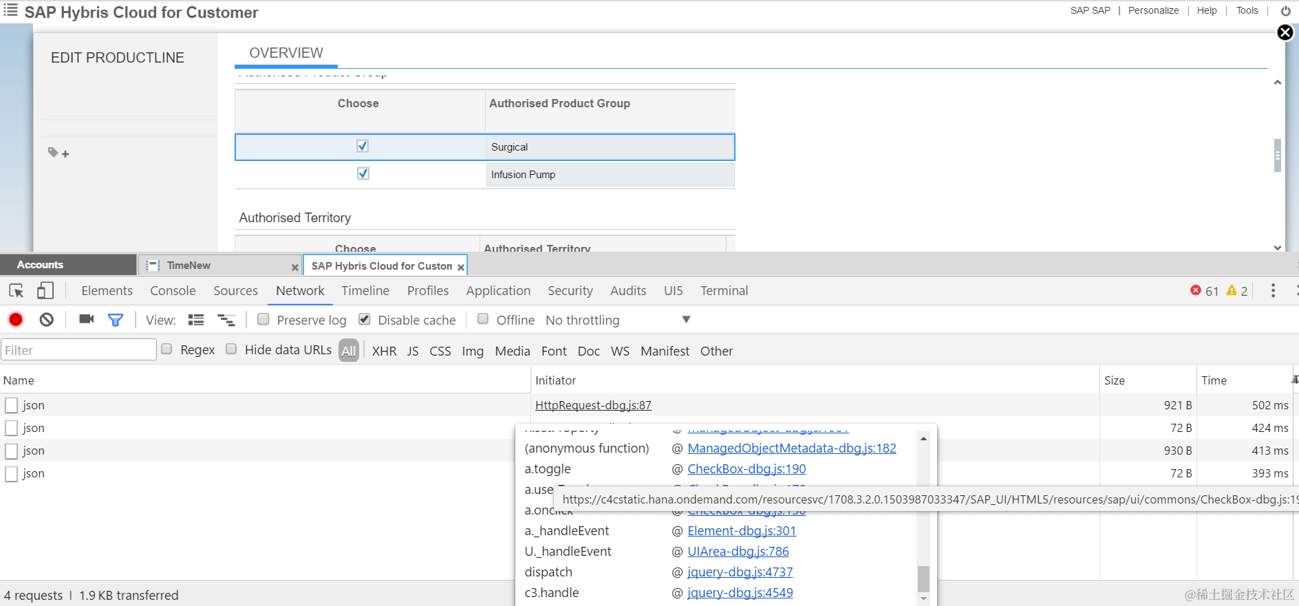This screenshot has width=1299, height=606.
Task: Click the capture screenshots camera icon
Action: pyautogui.click(x=87, y=319)
